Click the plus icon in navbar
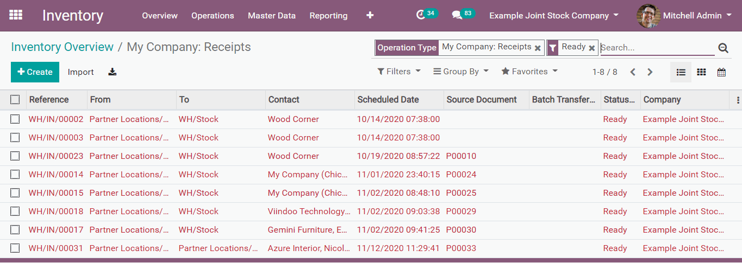Screen dimensions: 742x263 (370, 16)
